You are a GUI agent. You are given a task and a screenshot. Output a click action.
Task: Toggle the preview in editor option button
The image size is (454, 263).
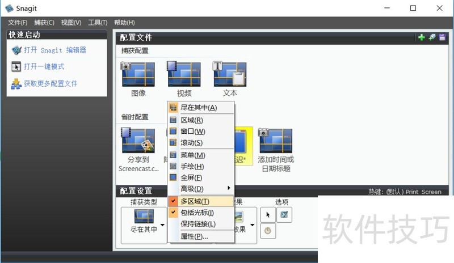[284, 215]
